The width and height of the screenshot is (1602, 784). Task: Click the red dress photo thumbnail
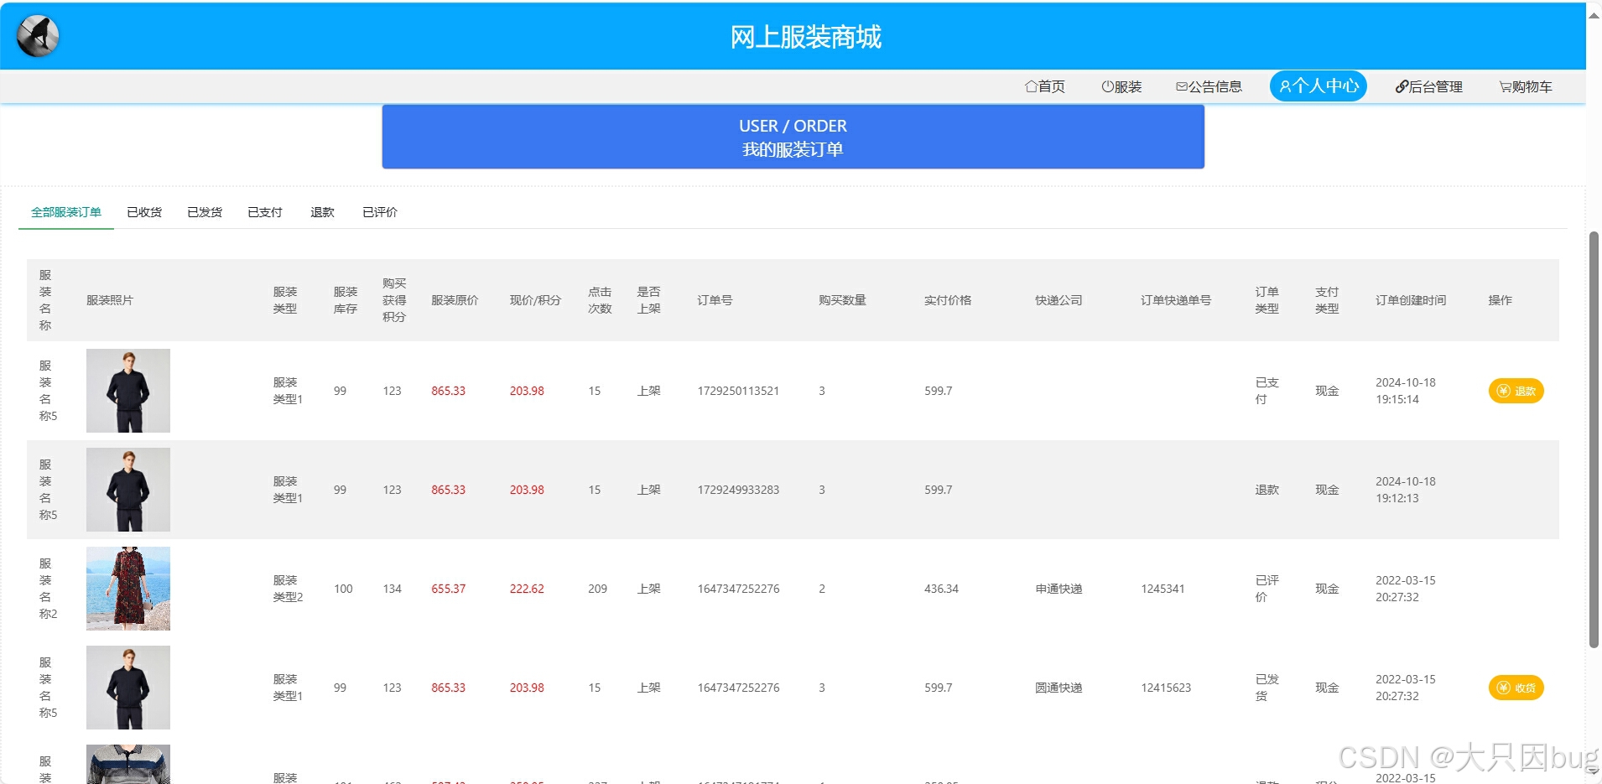click(x=128, y=589)
